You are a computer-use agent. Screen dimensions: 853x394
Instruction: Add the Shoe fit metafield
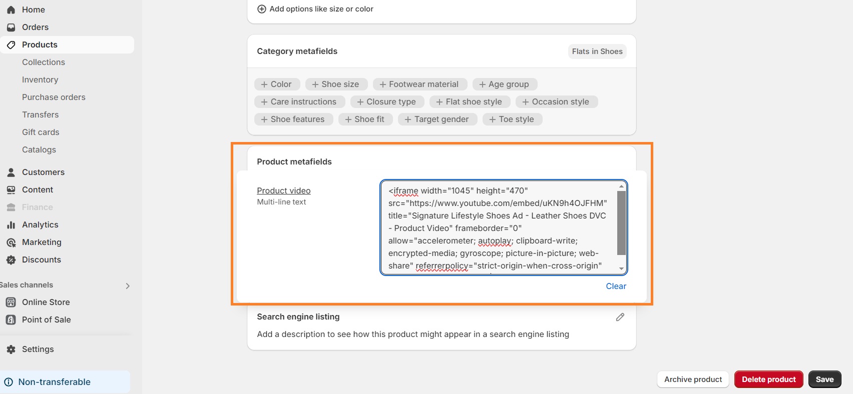tap(365, 119)
